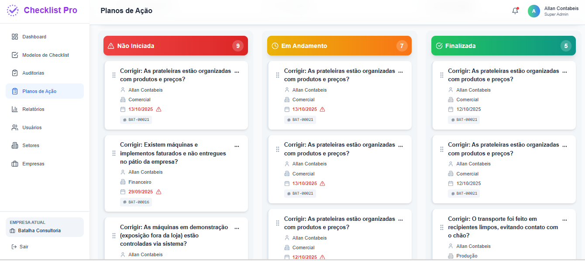Grab drag handle of 'máquinas em demonstração' card
The image size is (585, 261).
114,236
